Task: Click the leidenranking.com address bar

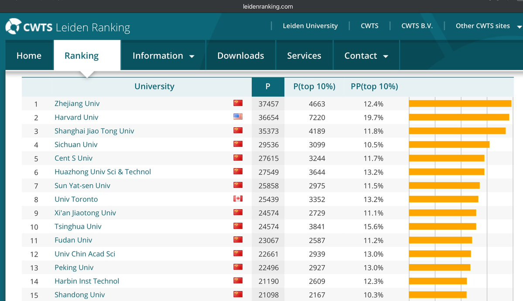Action: pos(268,7)
